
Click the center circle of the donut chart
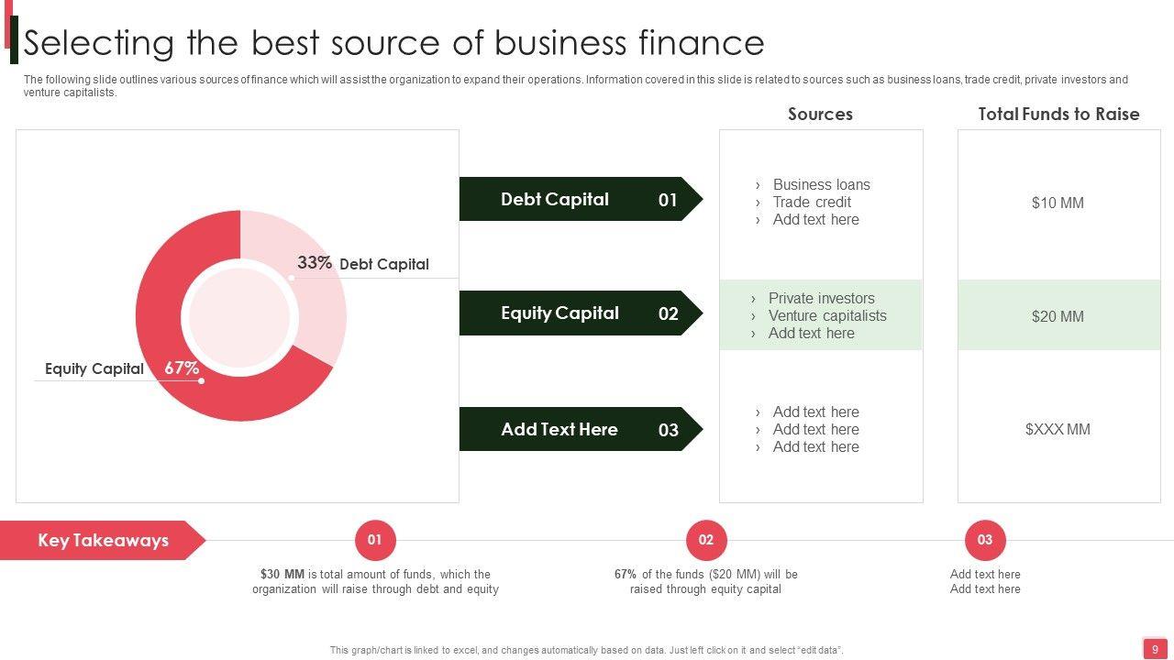click(x=240, y=316)
